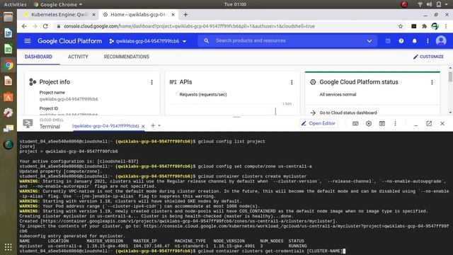This screenshot has height=255, width=453.
Task: Activate Cloud Shell icon in header
Action: (388, 41)
